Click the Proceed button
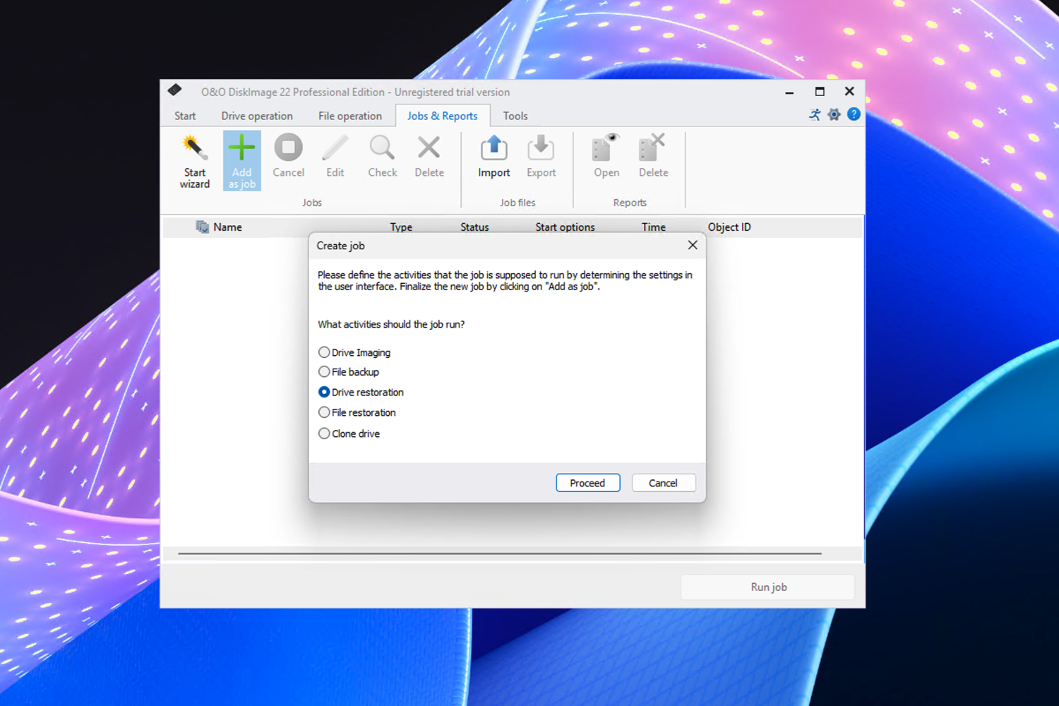1059x706 pixels. (x=588, y=483)
